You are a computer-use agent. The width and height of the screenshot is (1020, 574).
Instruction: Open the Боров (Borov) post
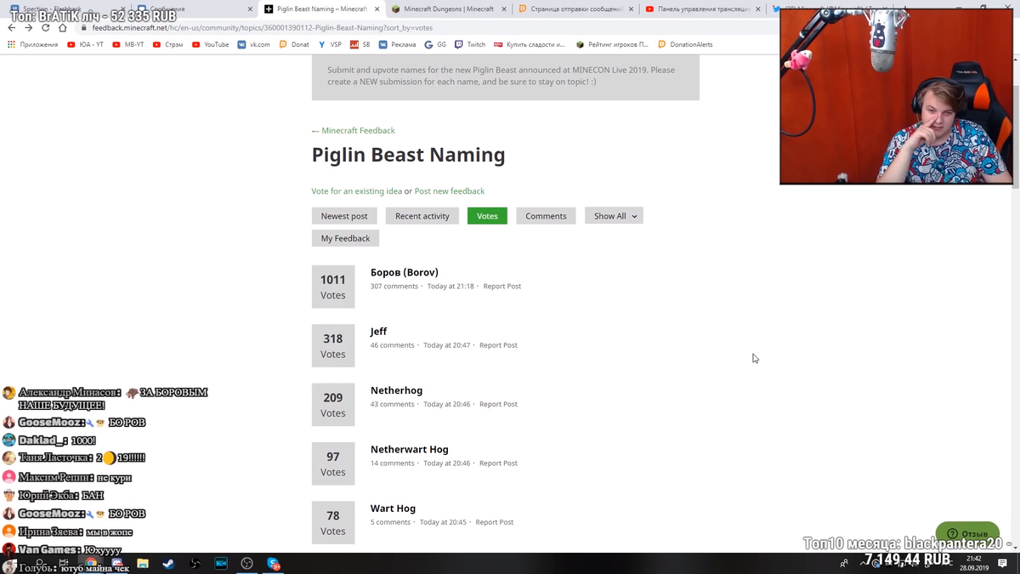coord(405,272)
